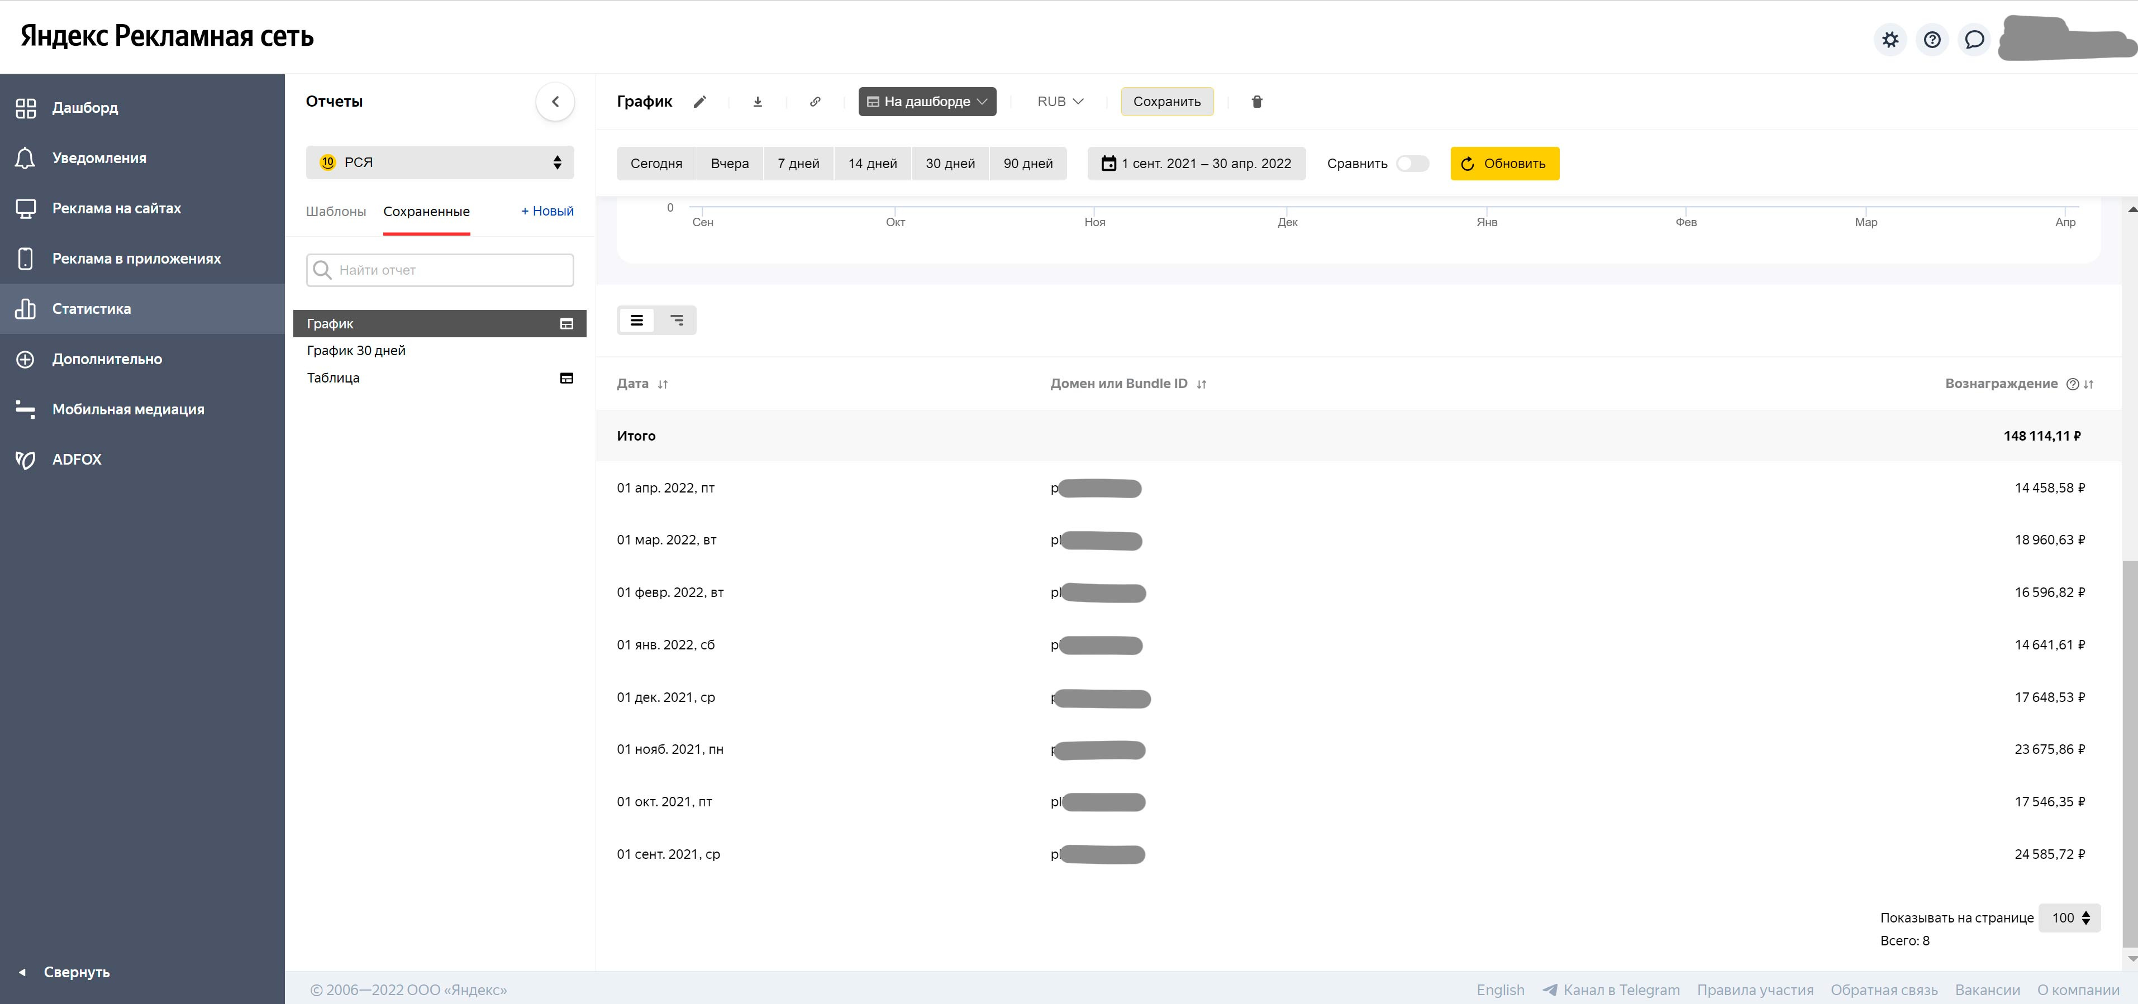Open the chat bubble icon
This screenshot has width=2138, height=1004.
1974,40
